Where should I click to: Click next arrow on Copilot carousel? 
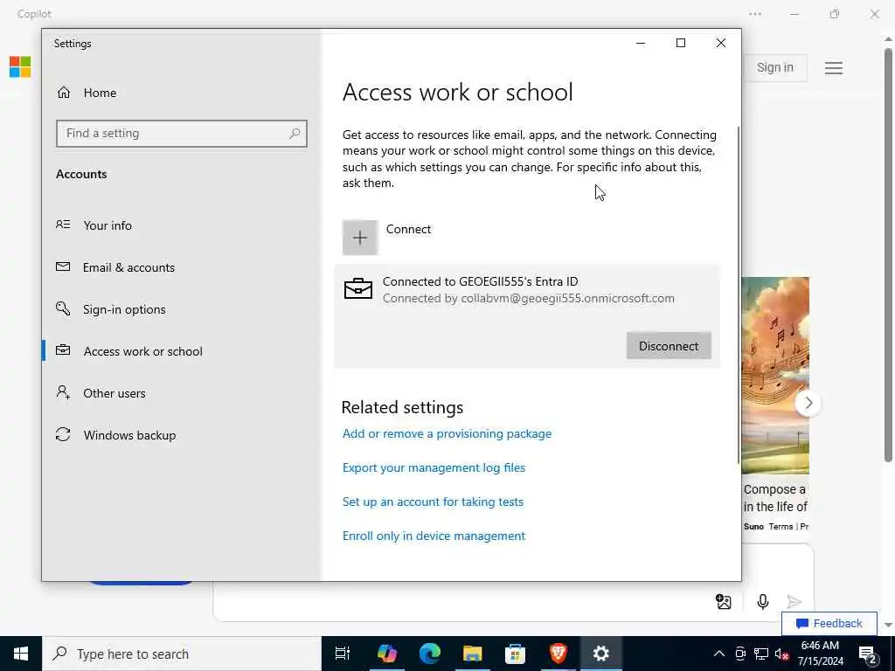tap(808, 403)
